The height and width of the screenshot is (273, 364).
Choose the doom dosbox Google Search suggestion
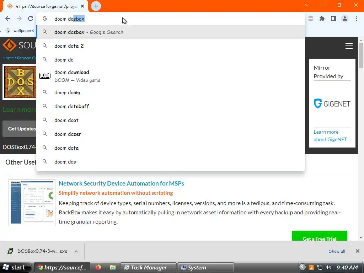click(171, 32)
